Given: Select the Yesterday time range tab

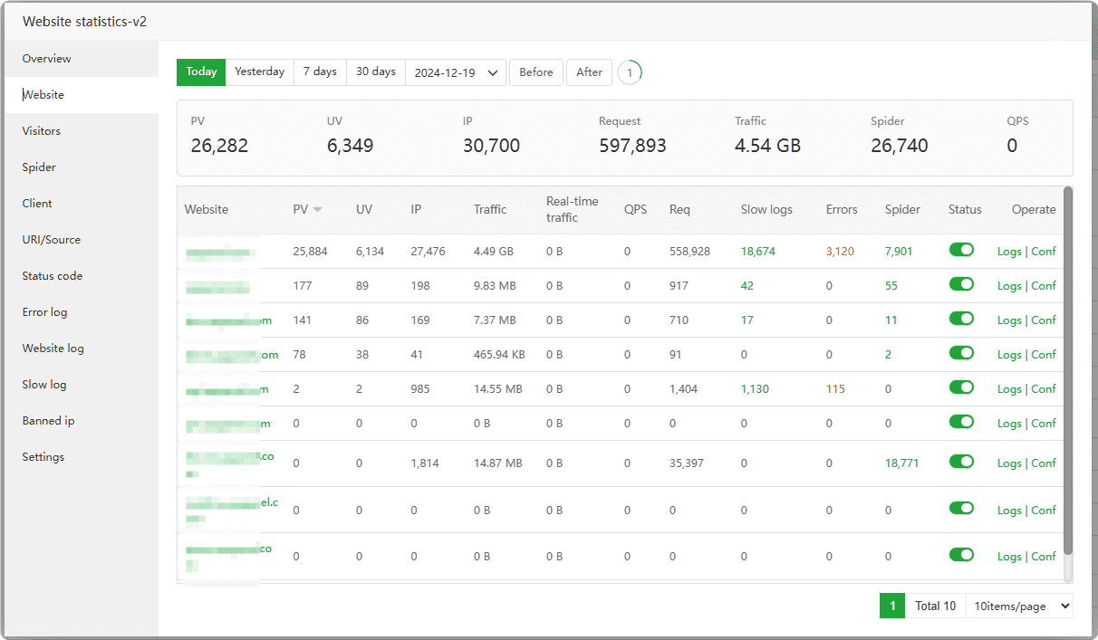Looking at the screenshot, I should pyautogui.click(x=259, y=72).
